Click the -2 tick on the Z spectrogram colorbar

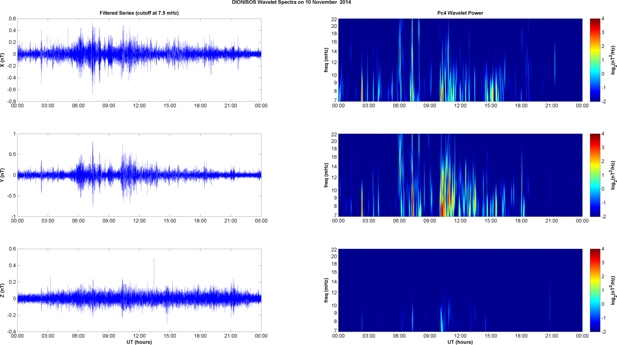(604, 332)
